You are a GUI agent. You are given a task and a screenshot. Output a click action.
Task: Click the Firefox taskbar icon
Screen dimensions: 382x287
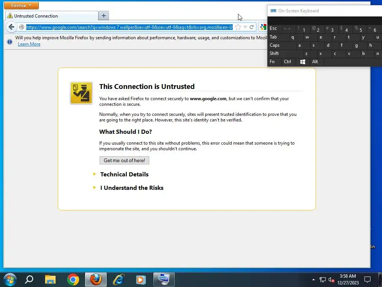(x=96, y=280)
